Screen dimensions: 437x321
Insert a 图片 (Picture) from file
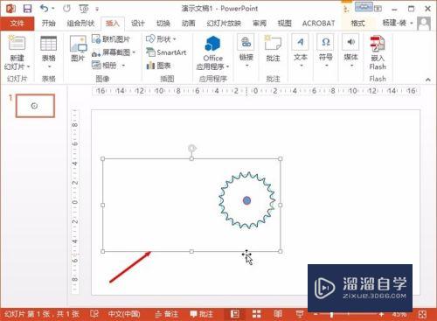pyautogui.click(x=78, y=48)
